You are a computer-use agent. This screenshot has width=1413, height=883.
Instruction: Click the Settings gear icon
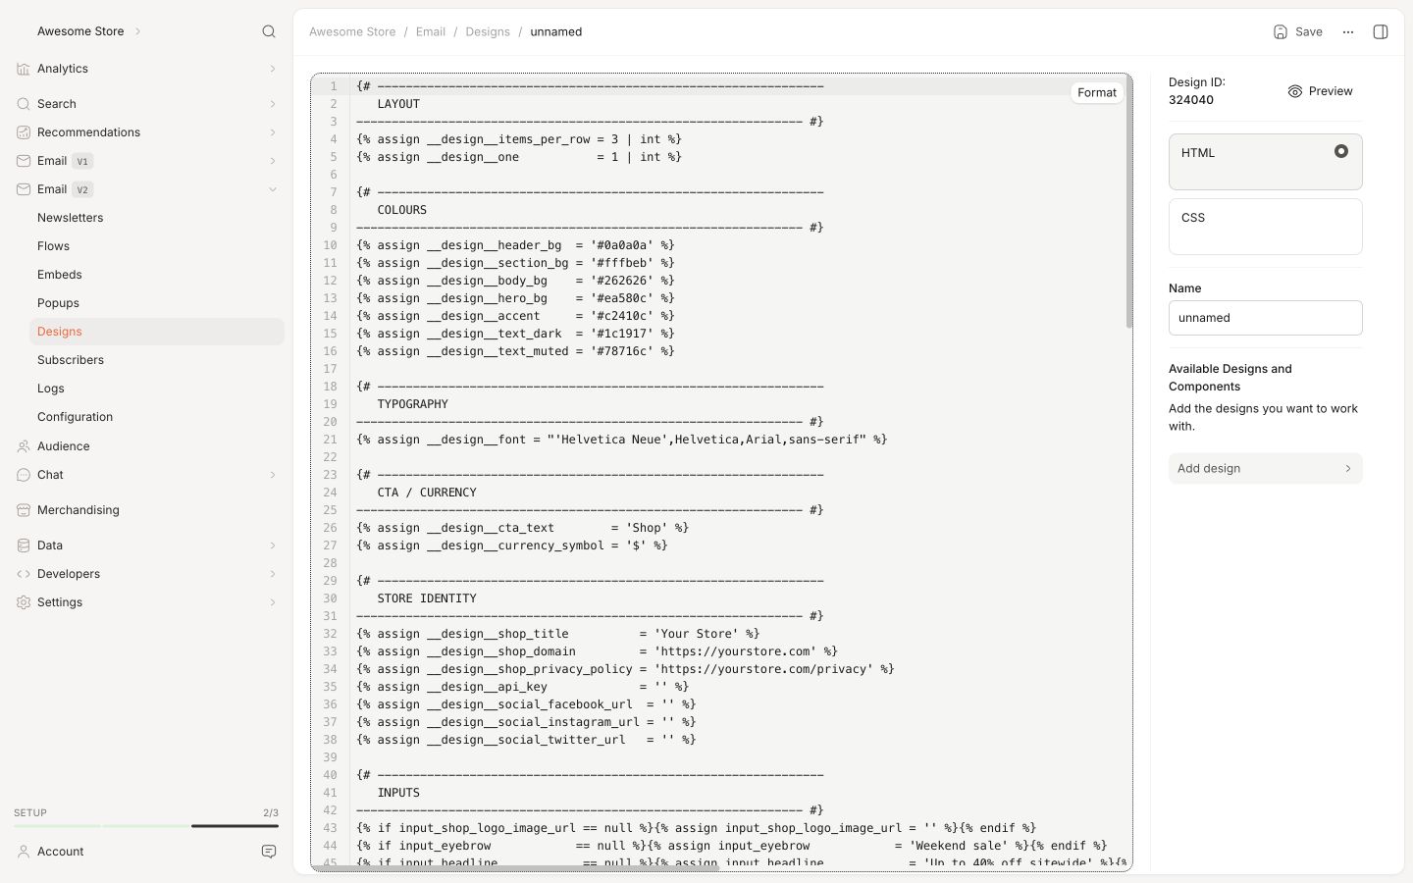click(x=24, y=602)
